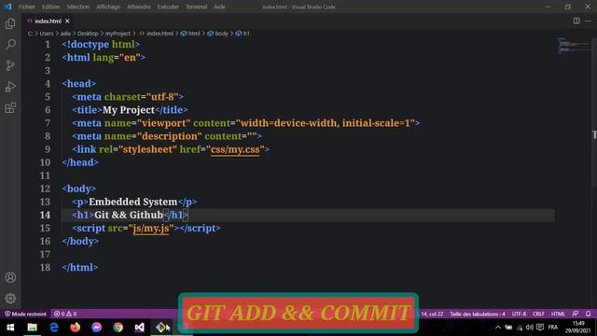Expand the myProject breadcrumb segment

click(x=118, y=34)
